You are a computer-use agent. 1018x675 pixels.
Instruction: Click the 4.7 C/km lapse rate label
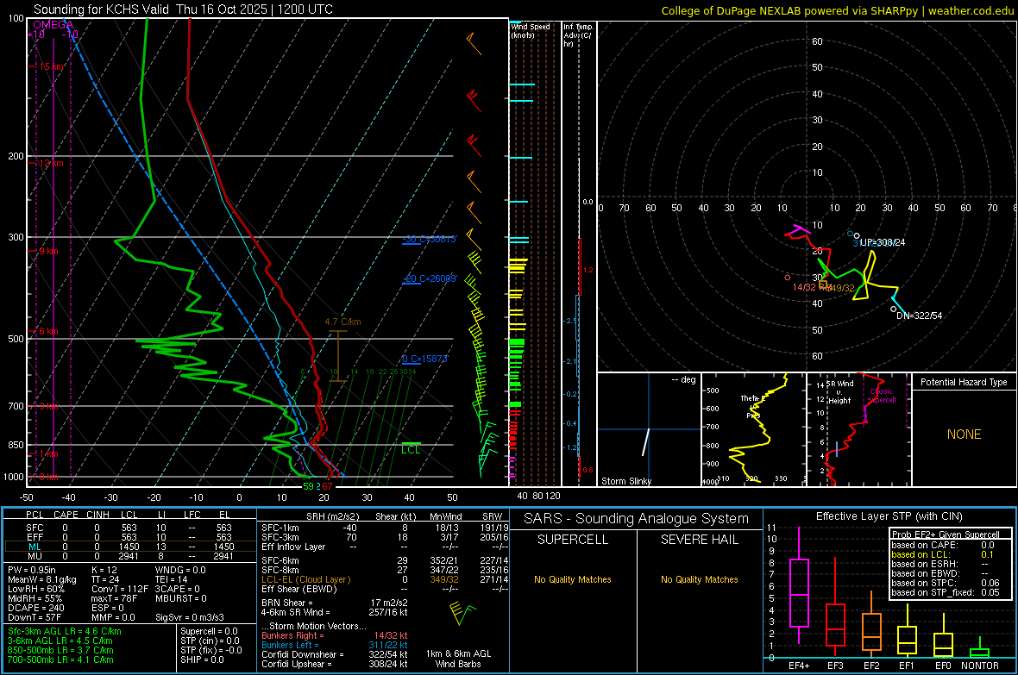coord(342,322)
